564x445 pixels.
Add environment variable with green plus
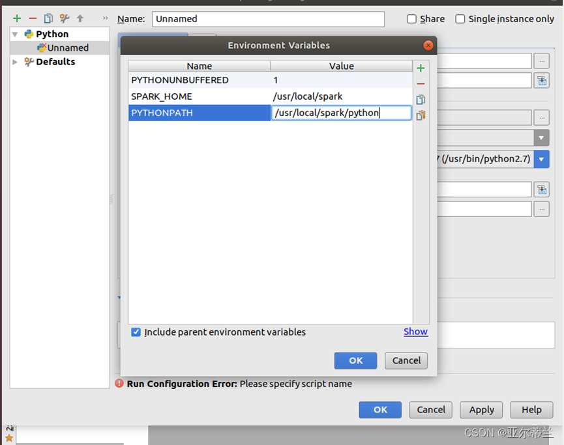click(x=421, y=68)
